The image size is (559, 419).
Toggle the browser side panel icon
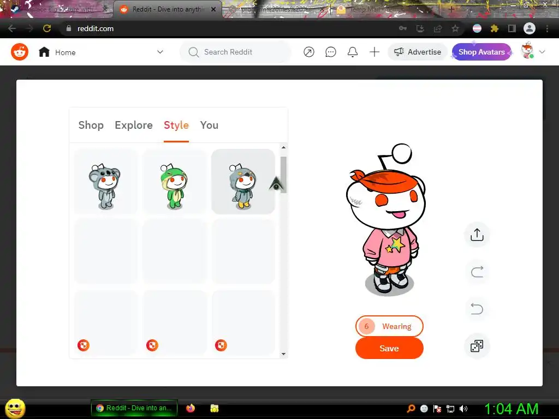point(512,28)
